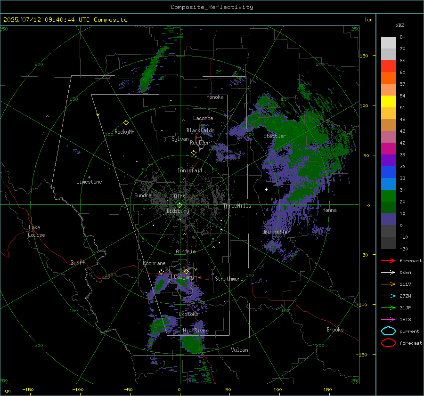Click the dBZ legend heading
This screenshot has height=396, width=424.
(400, 25)
